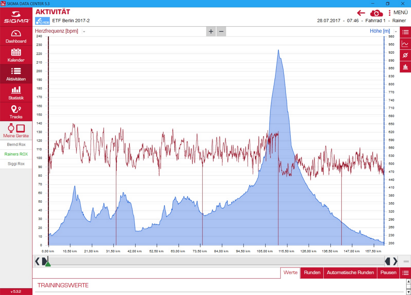Click the average value chart icon
The image size is (411, 295).
point(405,55)
